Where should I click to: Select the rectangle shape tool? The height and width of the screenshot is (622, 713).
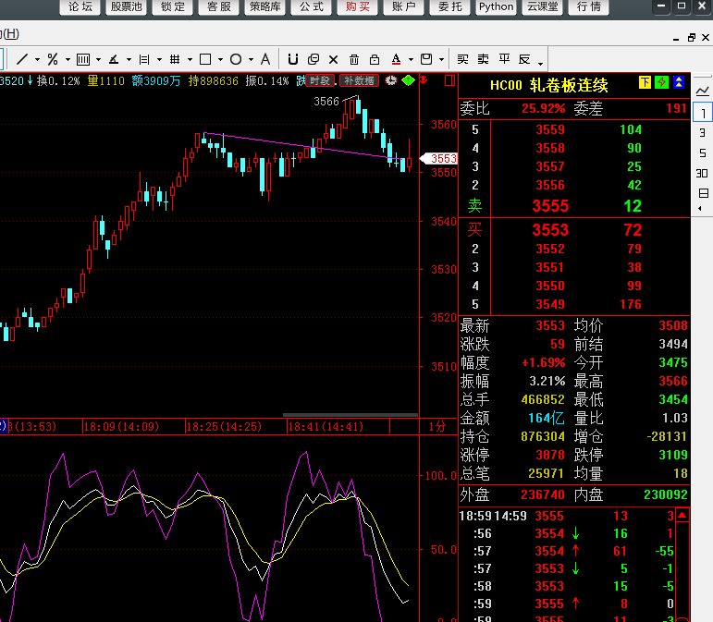[x=205, y=59]
